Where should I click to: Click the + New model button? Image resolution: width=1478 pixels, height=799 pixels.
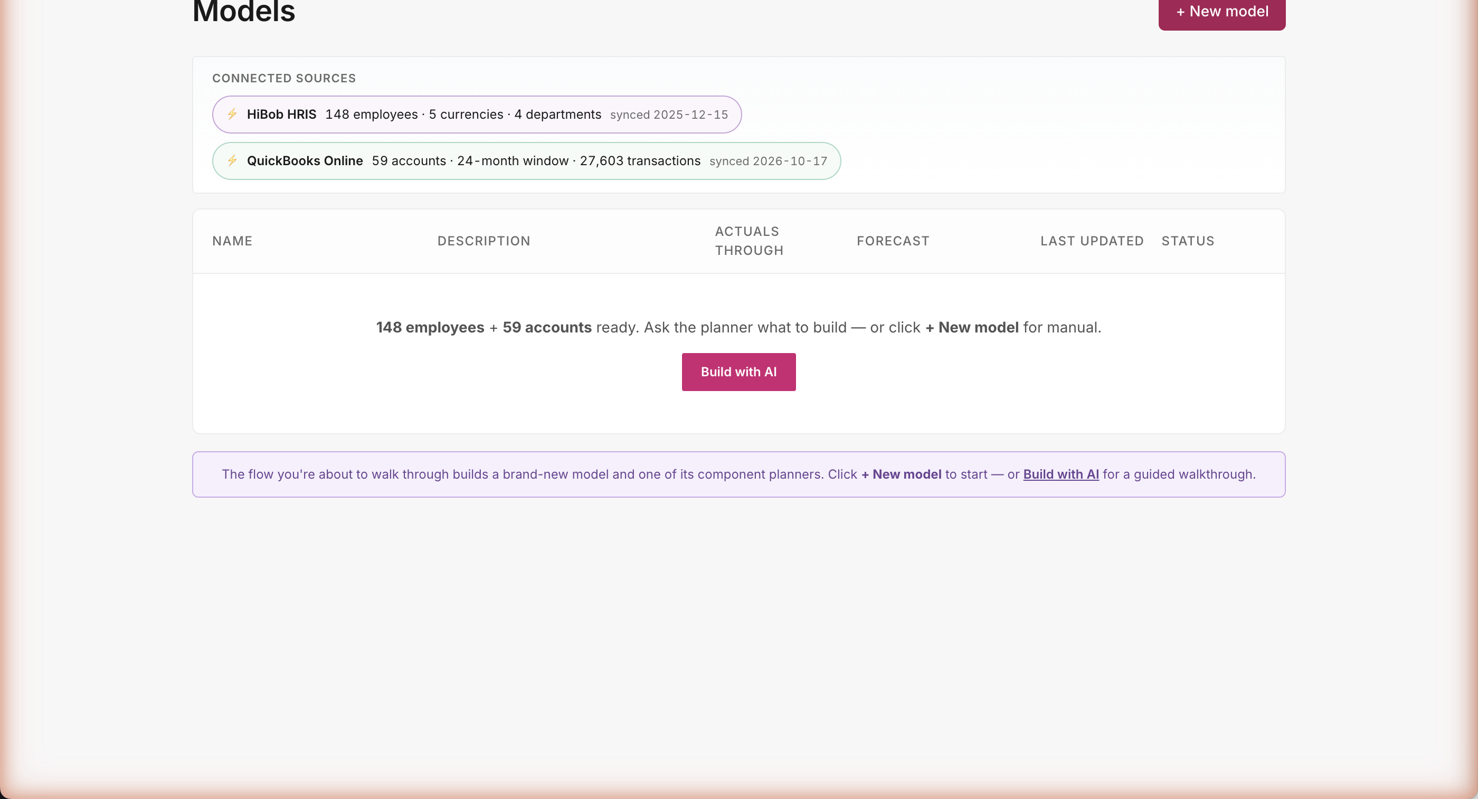(x=1221, y=12)
